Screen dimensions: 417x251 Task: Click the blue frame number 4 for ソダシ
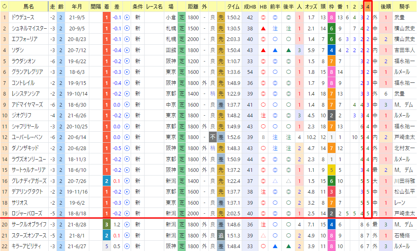[x=331, y=50]
